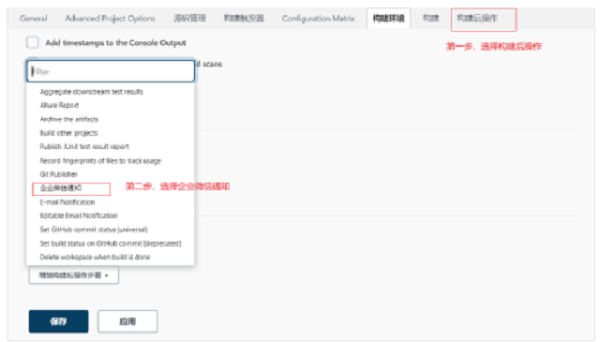
Task: Select Git Publisher post-build action
Action: click(59, 174)
